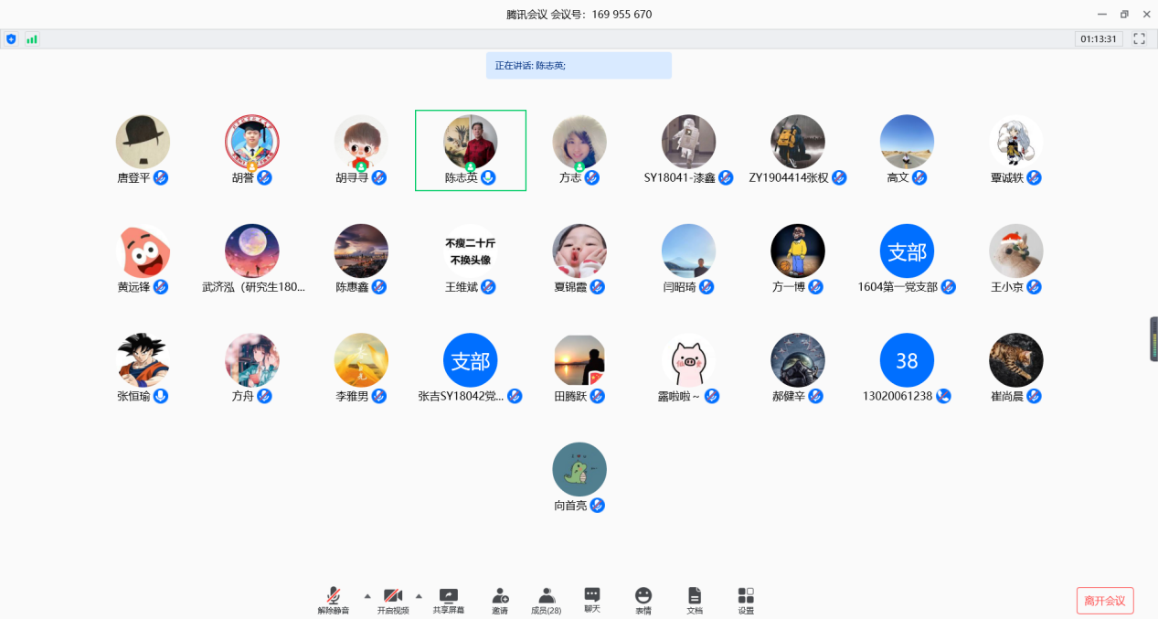The image size is (1158, 619).
Task: Click the 01:13:31 meeting timer
Action: point(1099,39)
